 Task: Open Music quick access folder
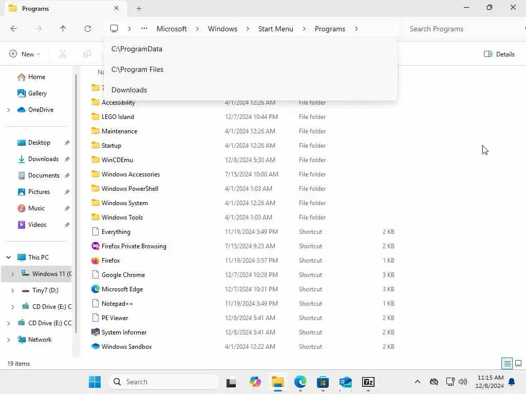(36, 208)
